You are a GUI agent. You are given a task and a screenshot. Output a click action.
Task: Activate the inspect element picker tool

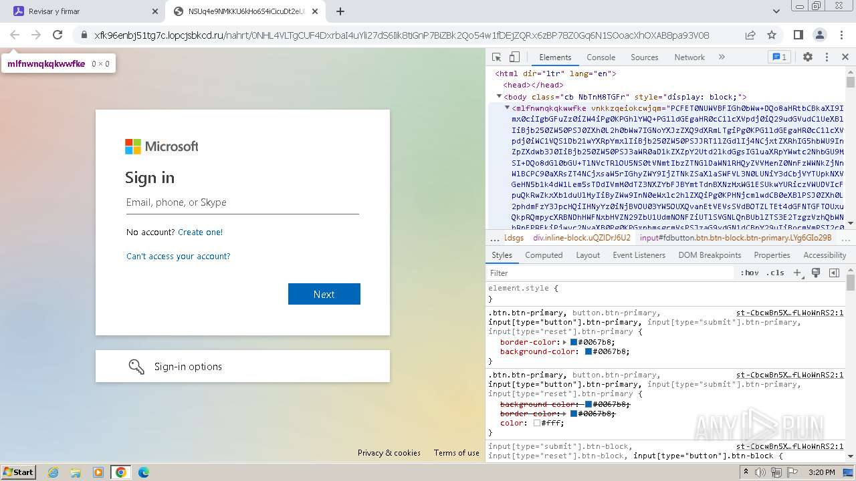click(x=496, y=57)
